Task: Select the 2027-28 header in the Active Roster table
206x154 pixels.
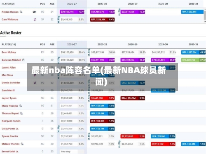Action: click(102, 44)
